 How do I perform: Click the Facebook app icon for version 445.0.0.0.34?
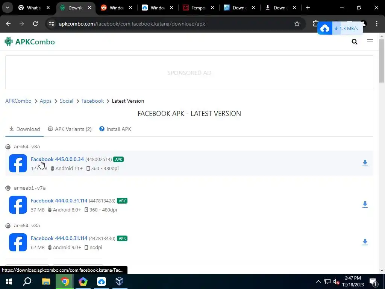point(18,163)
